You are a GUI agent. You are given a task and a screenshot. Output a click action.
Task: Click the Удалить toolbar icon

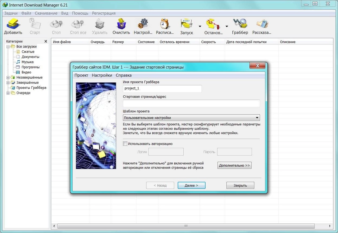(x=100, y=24)
